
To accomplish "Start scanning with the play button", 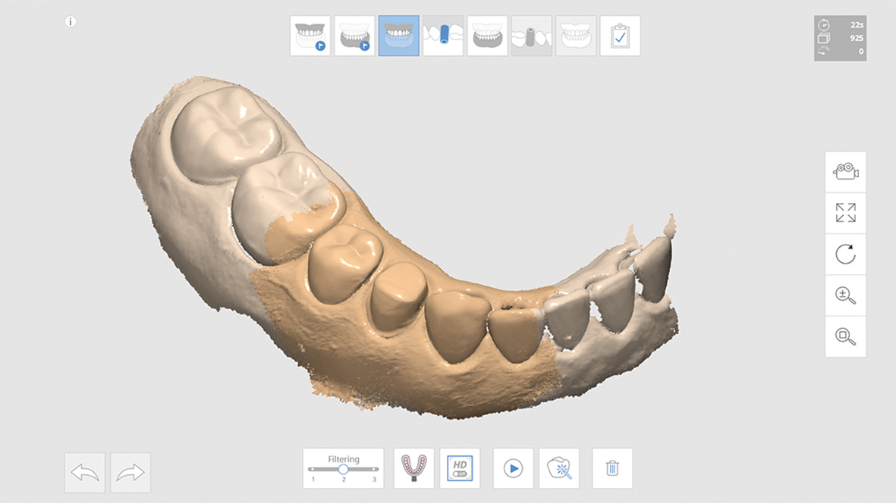I will (x=513, y=468).
